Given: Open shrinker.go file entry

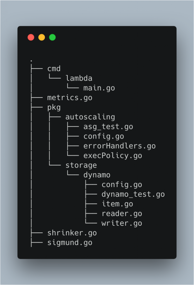Looking at the screenshot, I should (72, 233).
